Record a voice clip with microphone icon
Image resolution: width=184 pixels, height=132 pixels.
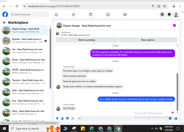point(57,118)
